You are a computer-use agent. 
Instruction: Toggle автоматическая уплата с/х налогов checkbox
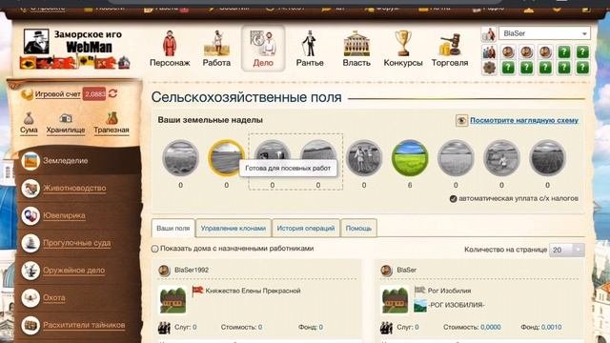click(453, 199)
